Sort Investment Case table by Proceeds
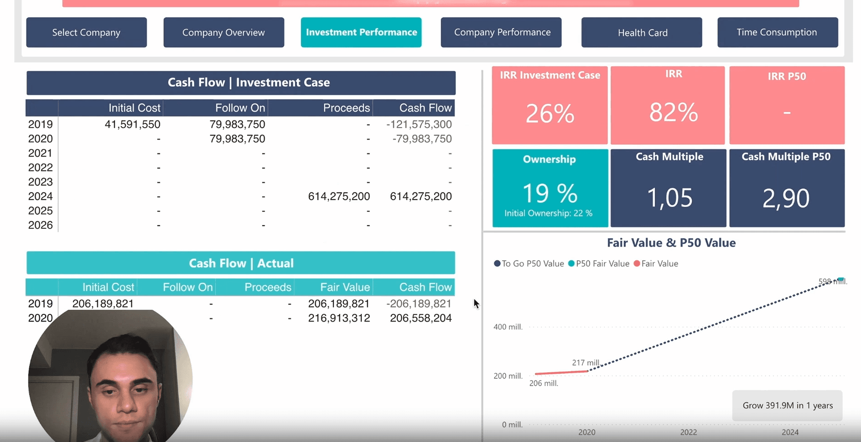This screenshot has height=442, width=861. click(347, 108)
